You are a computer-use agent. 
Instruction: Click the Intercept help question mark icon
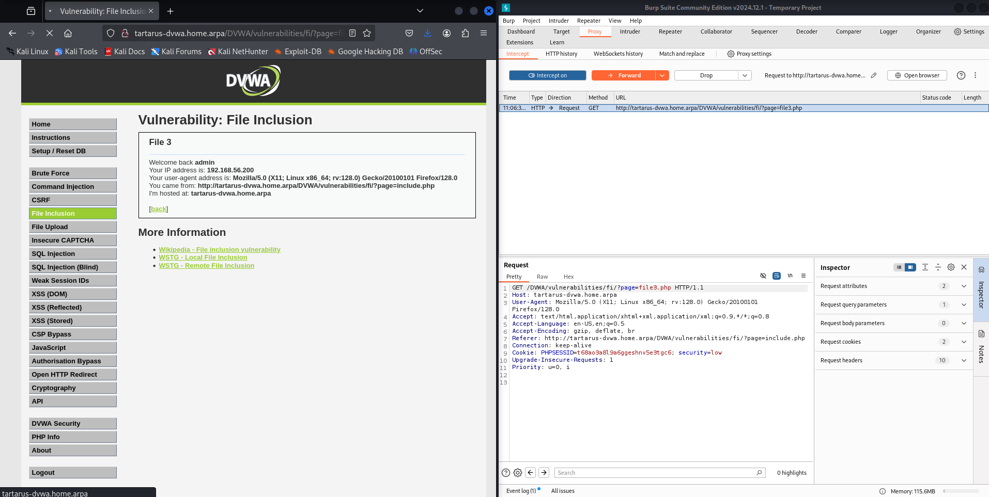point(961,75)
